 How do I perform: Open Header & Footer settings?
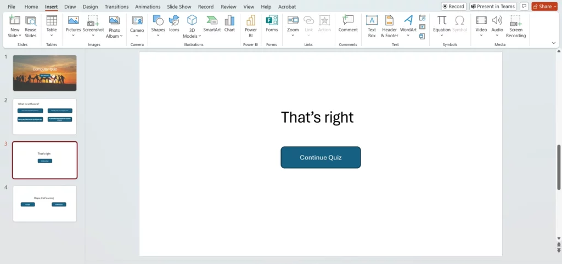(389, 24)
